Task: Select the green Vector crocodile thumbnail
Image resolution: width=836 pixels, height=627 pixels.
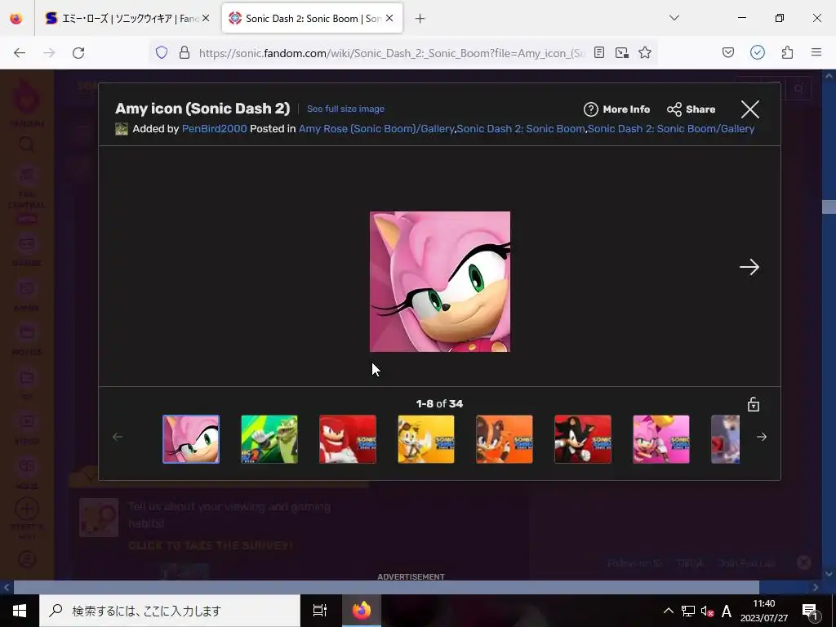Action: pyautogui.click(x=269, y=438)
